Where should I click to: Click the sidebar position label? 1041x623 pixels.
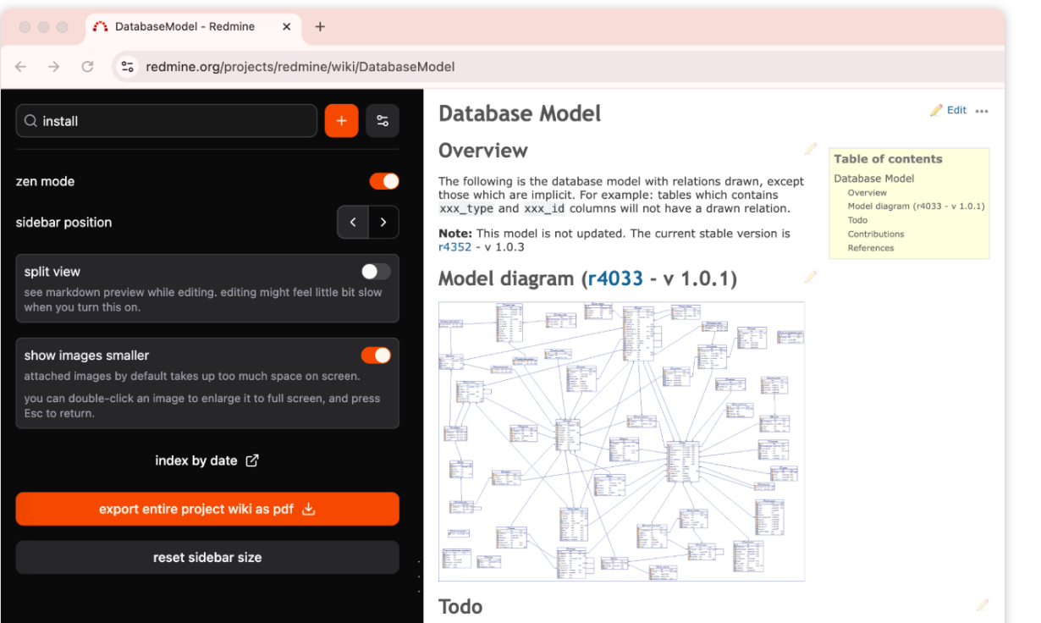pos(63,223)
